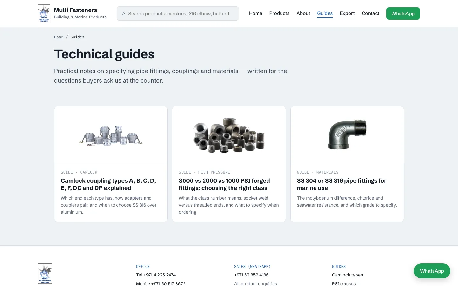Focus the product search field
This screenshot has width=458, height=286.
[x=178, y=14]
